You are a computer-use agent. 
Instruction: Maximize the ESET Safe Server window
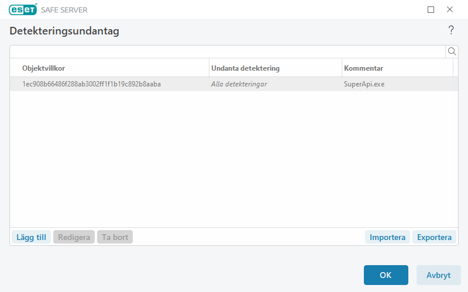tap(431, 9)
